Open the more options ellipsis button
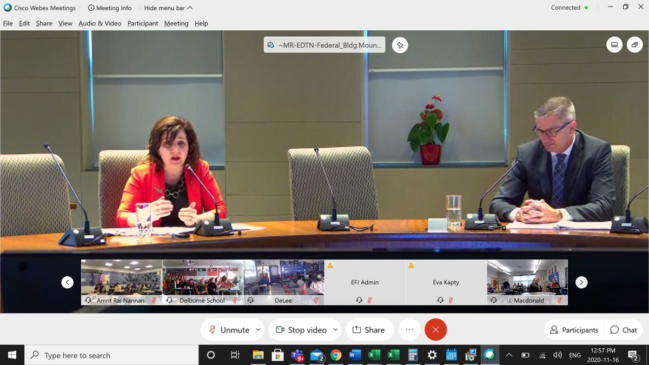This screenshot has width=649, height=365. [x=409, y=330]
